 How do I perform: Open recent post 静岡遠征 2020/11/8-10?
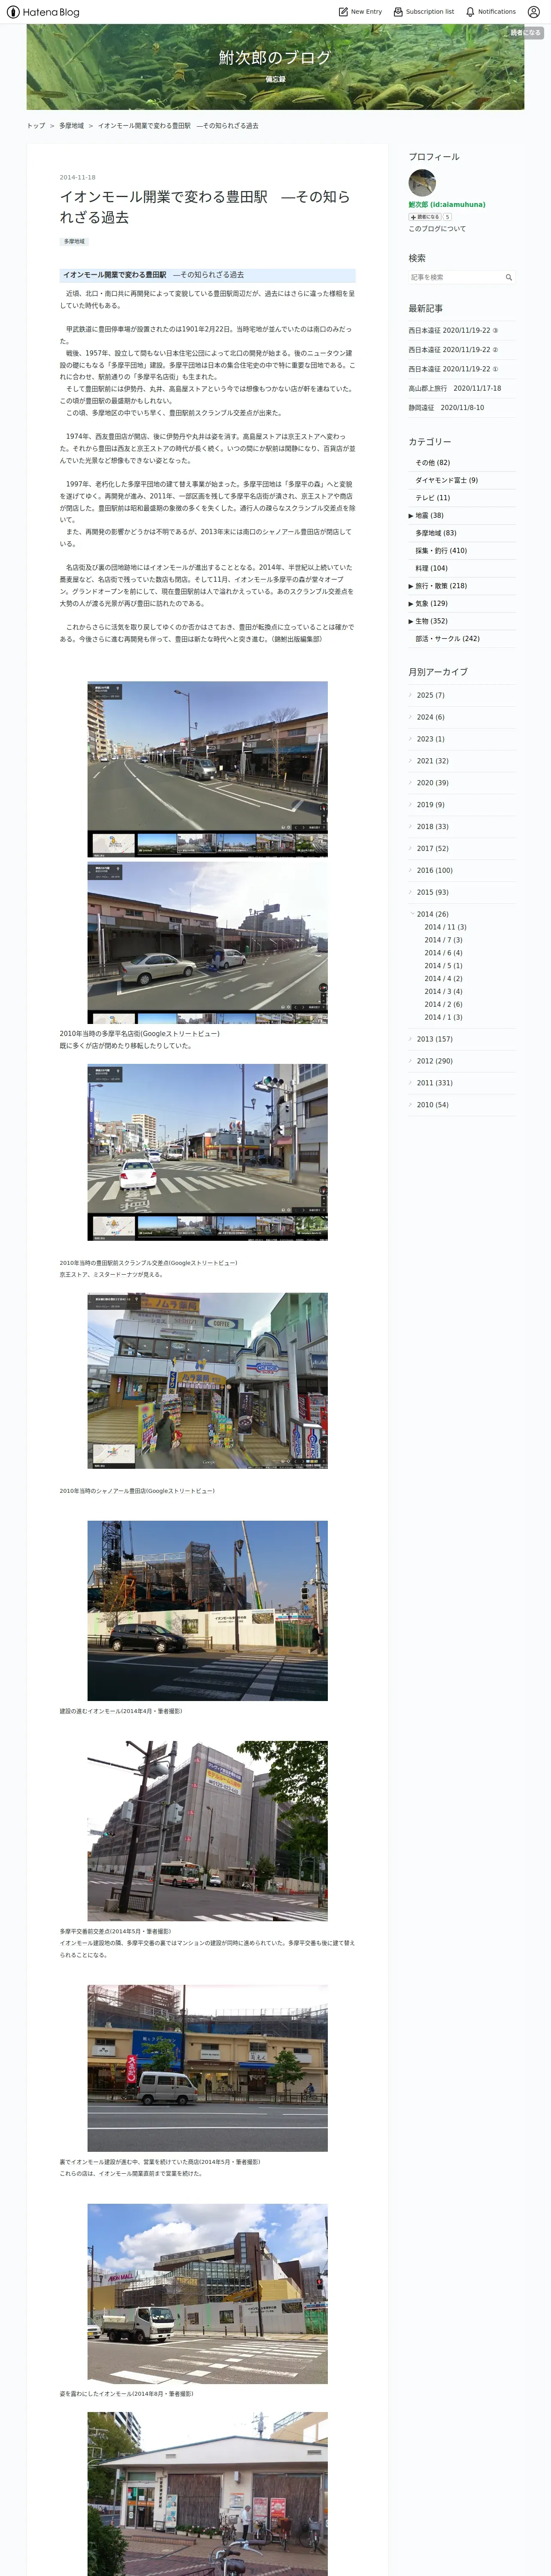[446, 408]
